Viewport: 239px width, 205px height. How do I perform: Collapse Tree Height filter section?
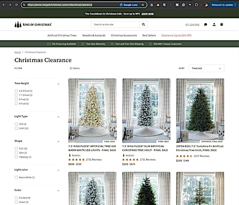58,84
